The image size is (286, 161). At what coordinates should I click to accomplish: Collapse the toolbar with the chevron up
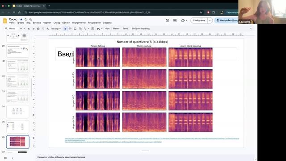(x=251, y=29)
